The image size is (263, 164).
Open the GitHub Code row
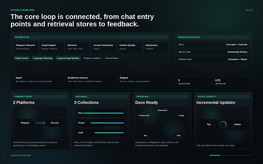(x=213, y=59)
